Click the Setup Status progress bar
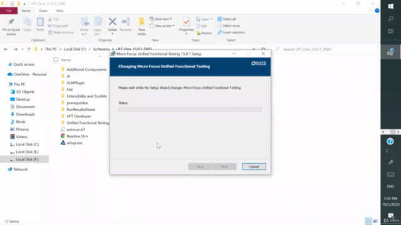The width and height of the screenshot is (401, 225). 190,109
